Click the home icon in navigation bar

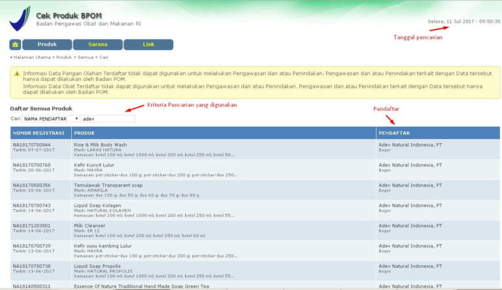[15, 44]
